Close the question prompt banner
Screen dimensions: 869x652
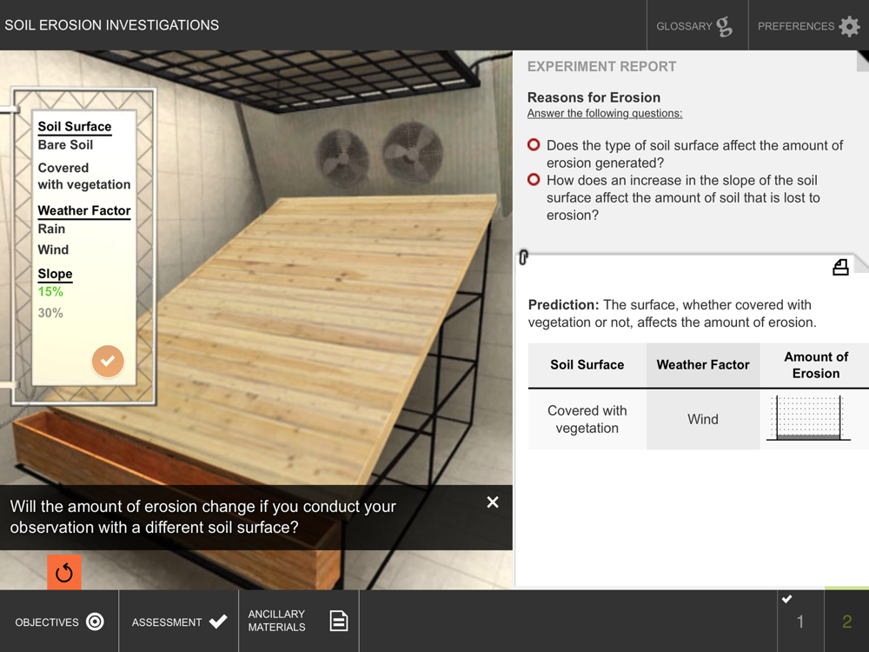click(492, 502)
